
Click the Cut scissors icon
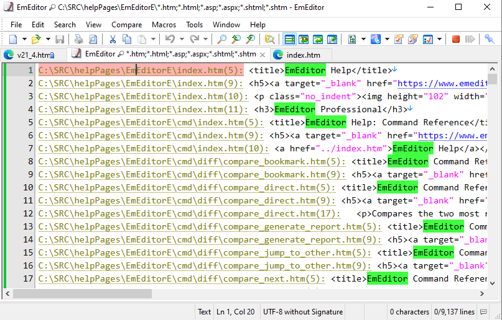(x=113, y=40)
